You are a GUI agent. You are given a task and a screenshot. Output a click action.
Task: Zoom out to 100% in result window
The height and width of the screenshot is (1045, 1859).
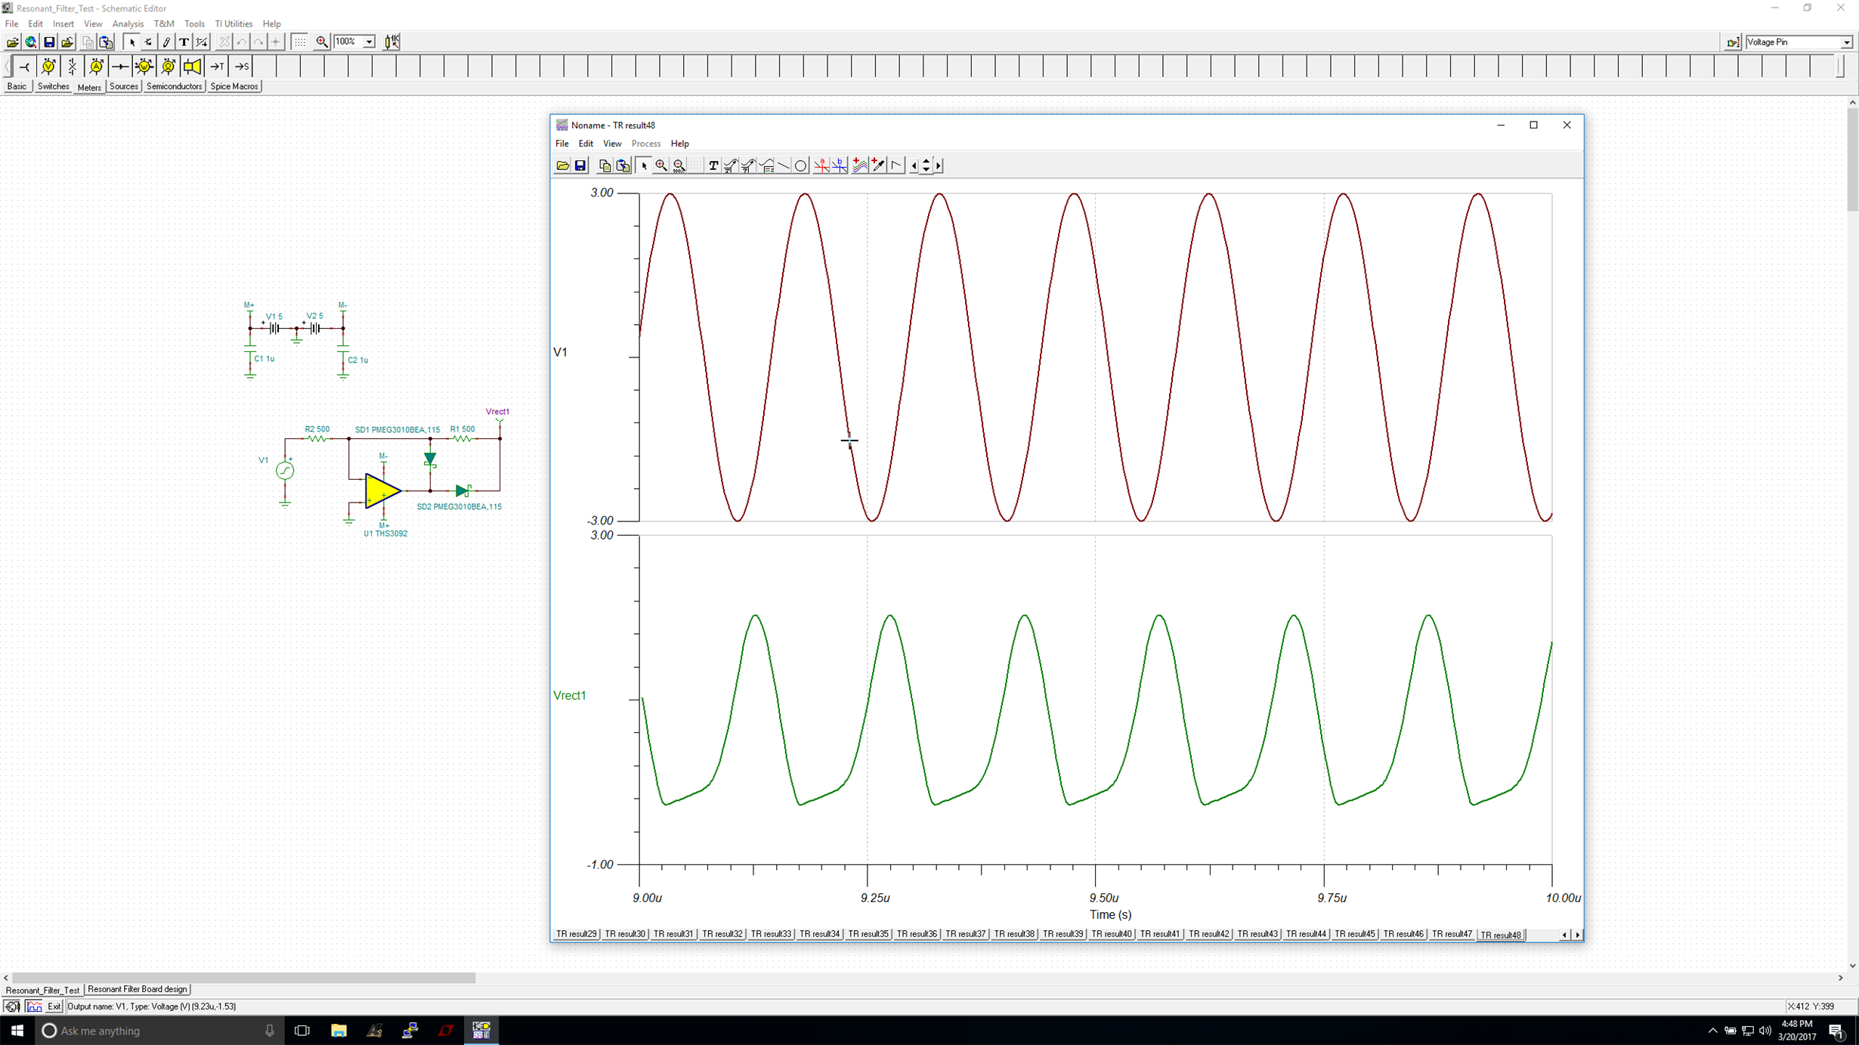(x=679, y=166)
